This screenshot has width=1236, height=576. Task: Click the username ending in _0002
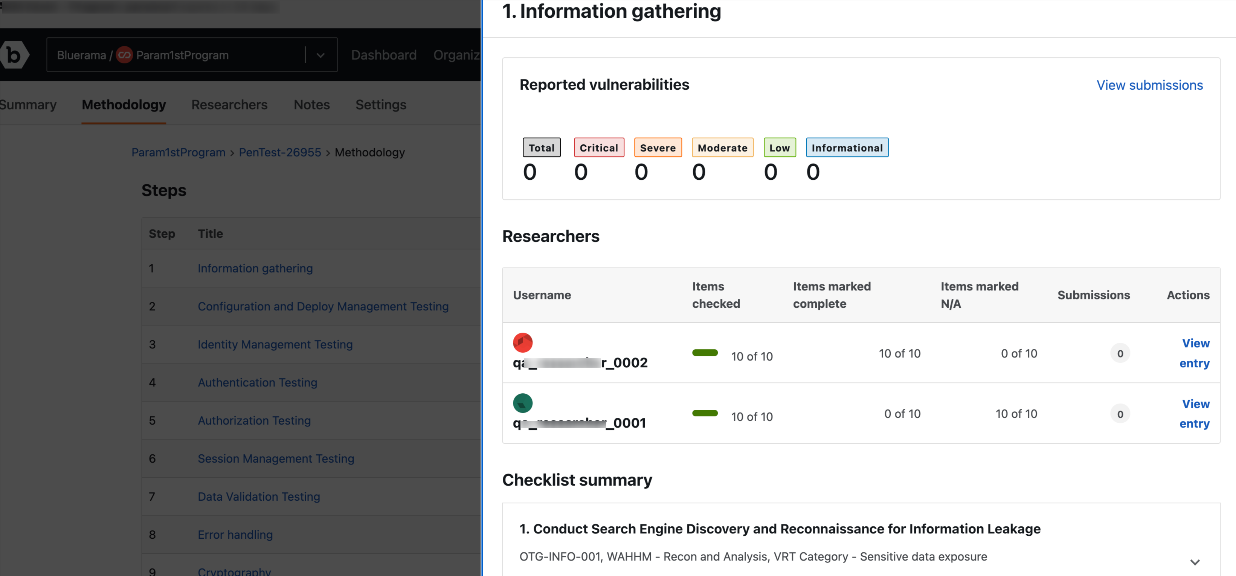click(x=580, y=363)
